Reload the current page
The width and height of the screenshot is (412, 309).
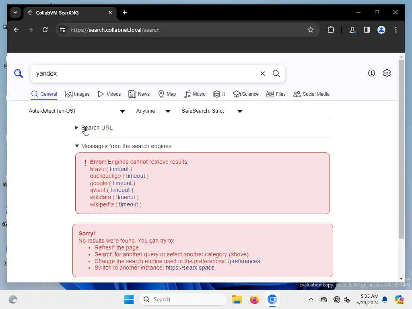tap(45, 30)
